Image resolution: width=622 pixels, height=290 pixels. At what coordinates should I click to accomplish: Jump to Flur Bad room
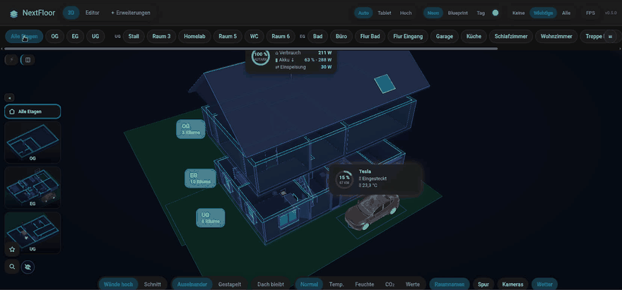click(x=370, y=37)
